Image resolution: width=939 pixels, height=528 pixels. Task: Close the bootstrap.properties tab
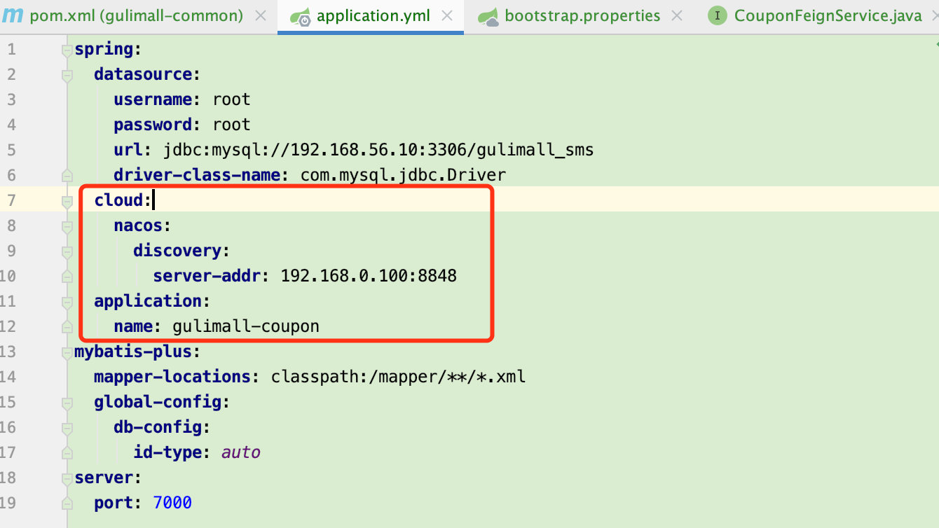coord(677,16)
